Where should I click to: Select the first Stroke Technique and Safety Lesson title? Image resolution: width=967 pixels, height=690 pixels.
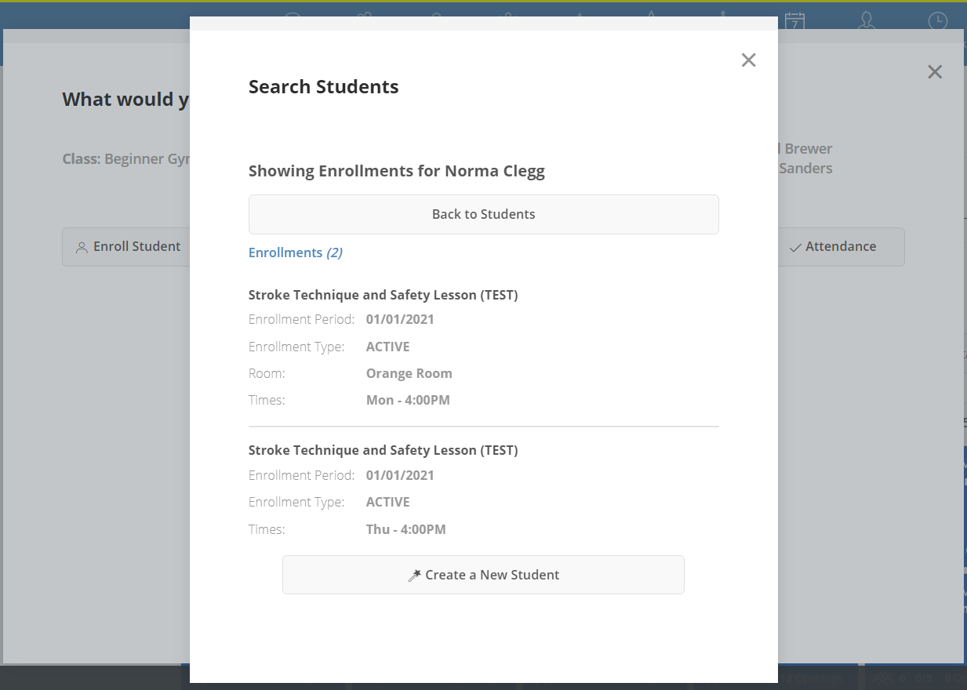click(x=384, y=295)
